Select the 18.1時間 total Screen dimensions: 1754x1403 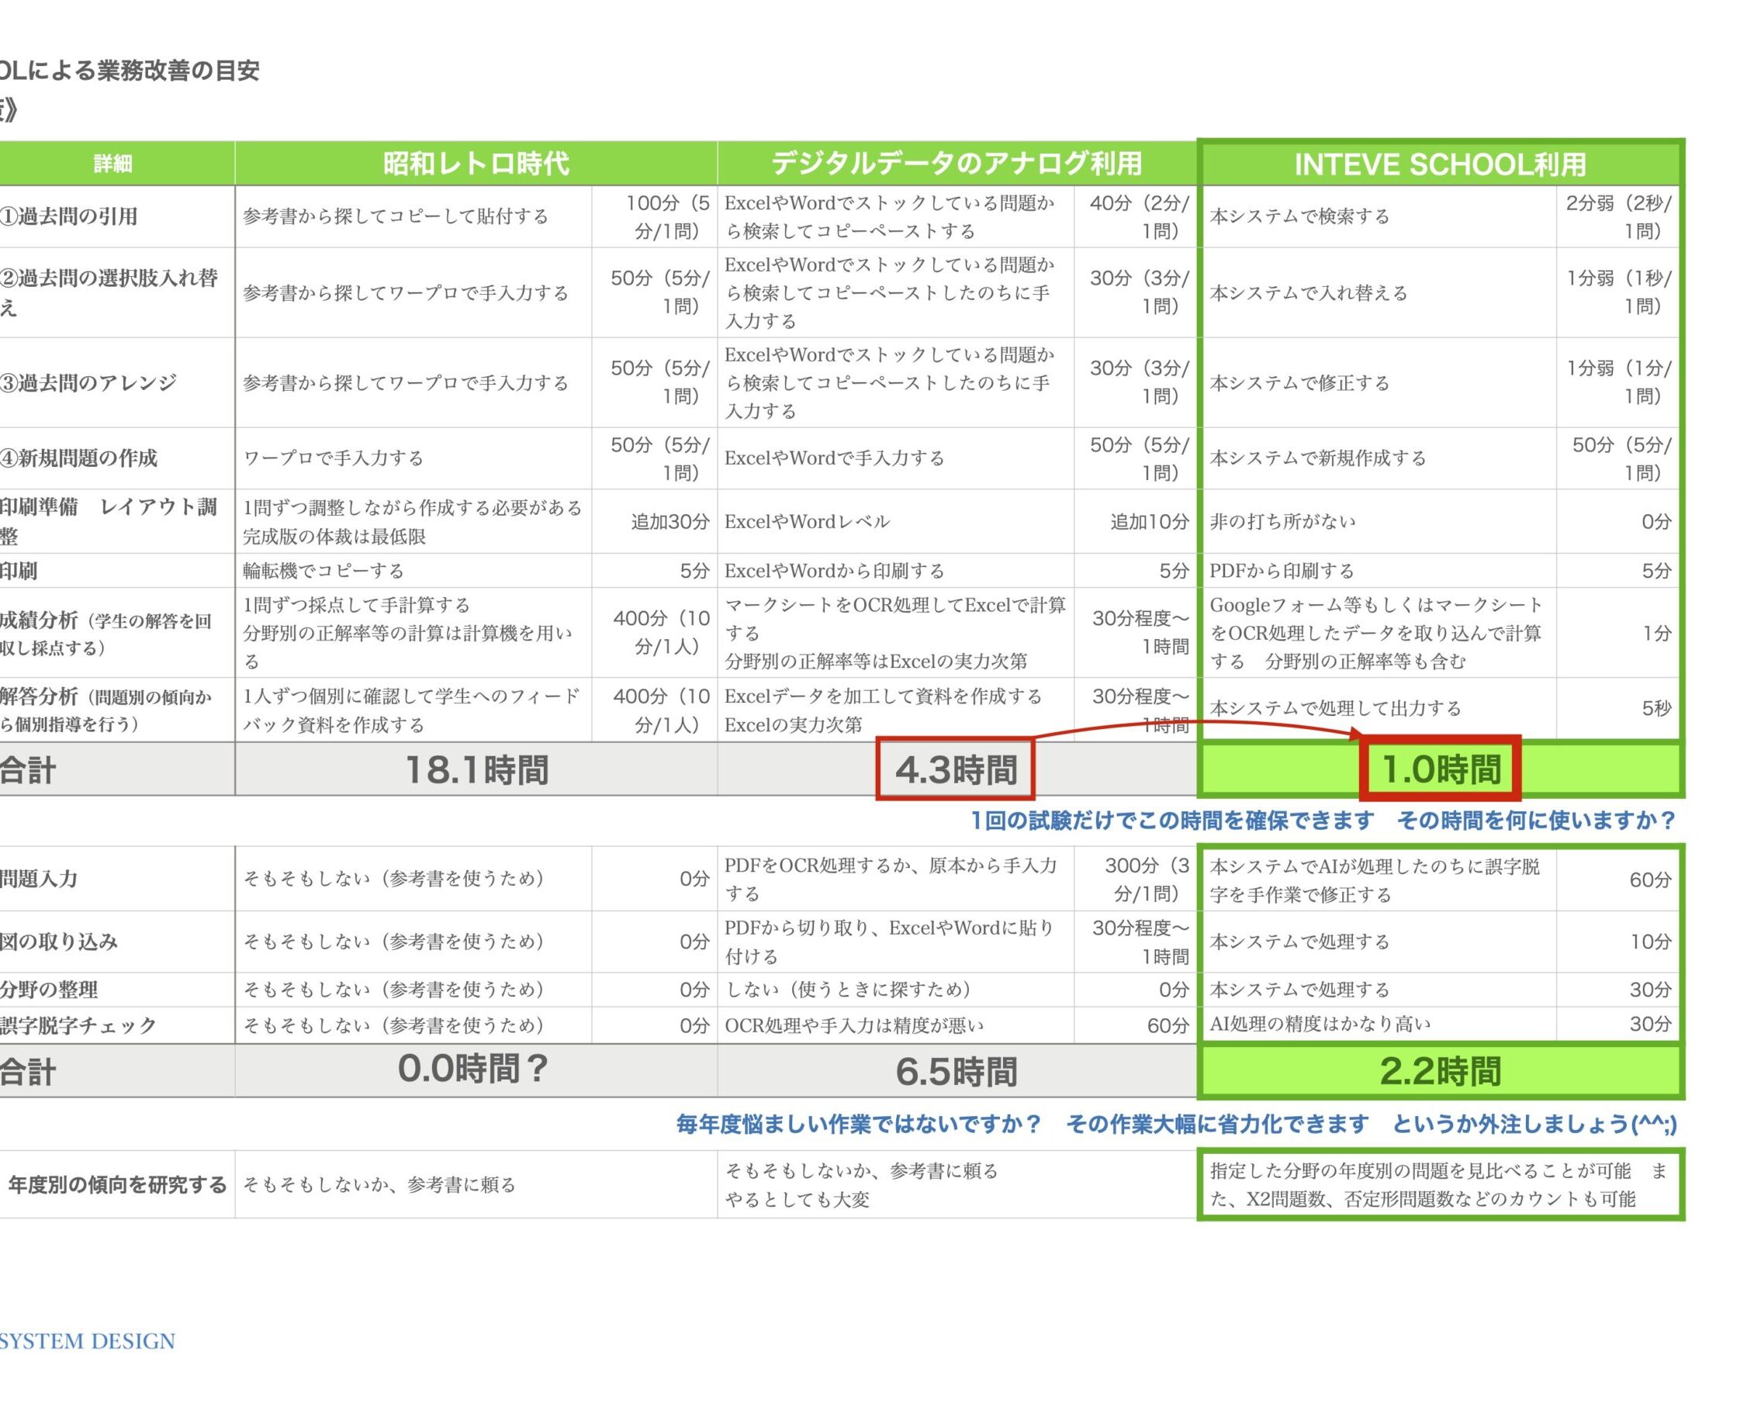point(477,769)
